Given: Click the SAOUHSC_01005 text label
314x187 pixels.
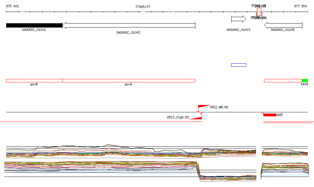Looking at the screenshot, I should pos(282,30).
